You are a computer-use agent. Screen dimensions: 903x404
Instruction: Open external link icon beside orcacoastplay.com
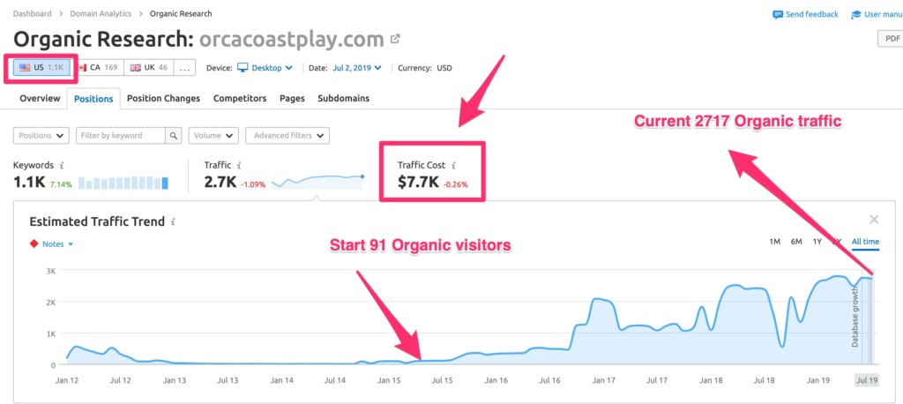tap(395, 39)
